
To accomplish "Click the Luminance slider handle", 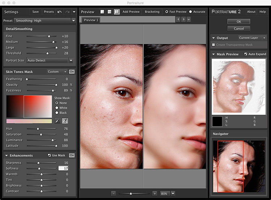I will pyautogui.click(x=52, y=140).
